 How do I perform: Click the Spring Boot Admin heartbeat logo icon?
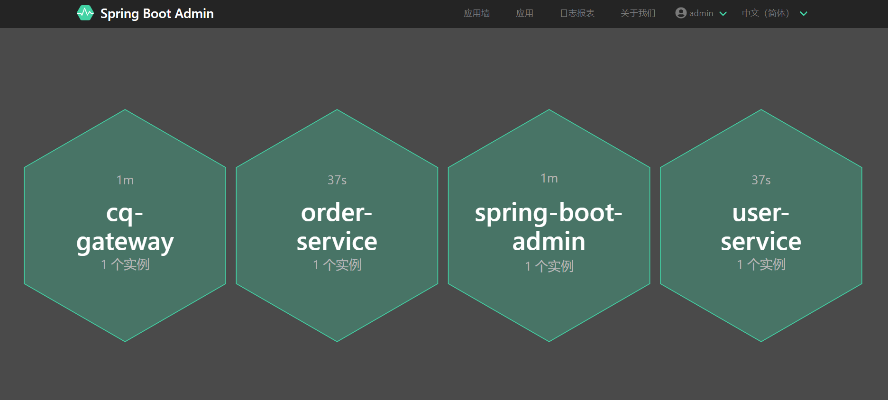coord(85,13)
